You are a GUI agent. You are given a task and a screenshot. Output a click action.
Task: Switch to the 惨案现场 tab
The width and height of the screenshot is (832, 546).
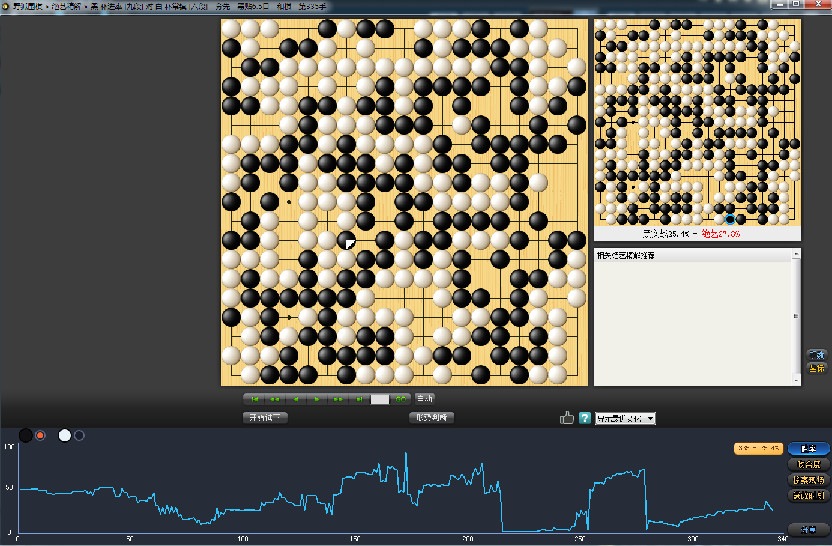pyautogui.click(x=808, y=480)
